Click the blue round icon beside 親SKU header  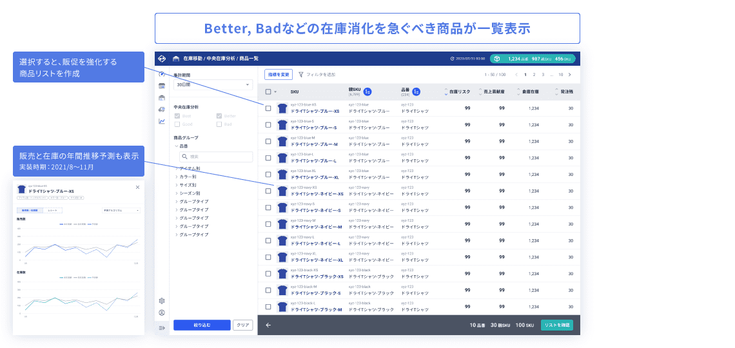[367, 92]
